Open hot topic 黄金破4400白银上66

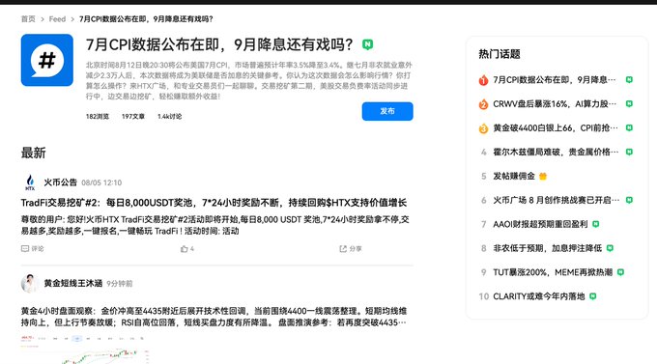pyautogui.click(x=556, y=127)
